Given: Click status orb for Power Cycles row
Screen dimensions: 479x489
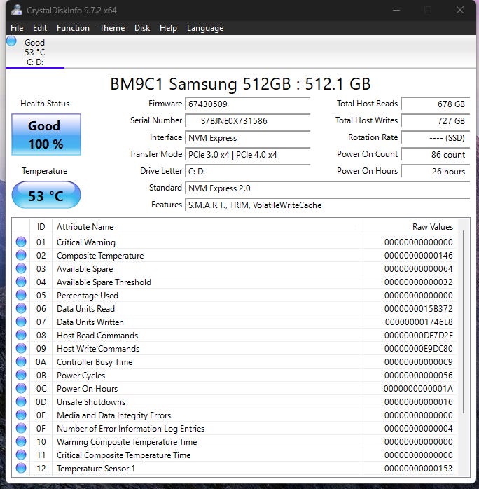Looking at the screenshot, I should coord(21,375).
